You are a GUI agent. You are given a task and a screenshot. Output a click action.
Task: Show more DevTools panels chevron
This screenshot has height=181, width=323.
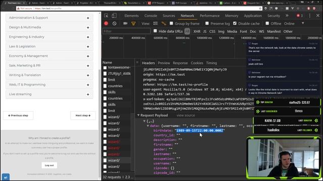[x=287, y=16]
